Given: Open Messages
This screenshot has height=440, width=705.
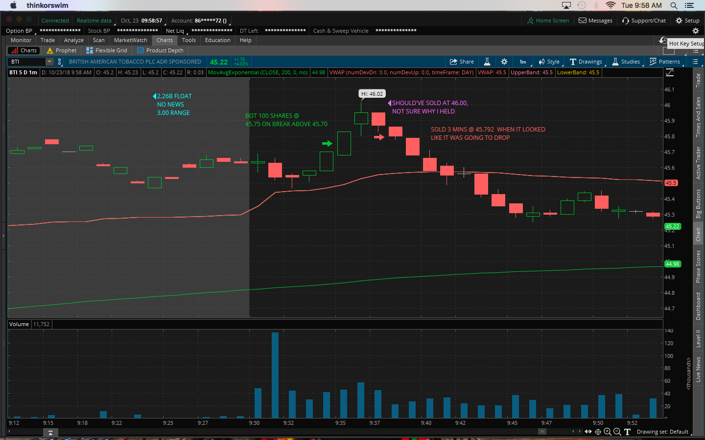Looking at the screenshot, I should pos(595,21).
